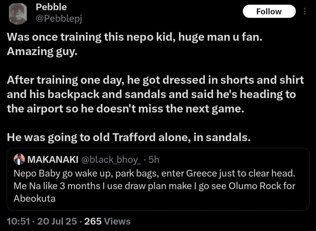Select the 'Amazing guy.' text line

click(x=42, y=52)
